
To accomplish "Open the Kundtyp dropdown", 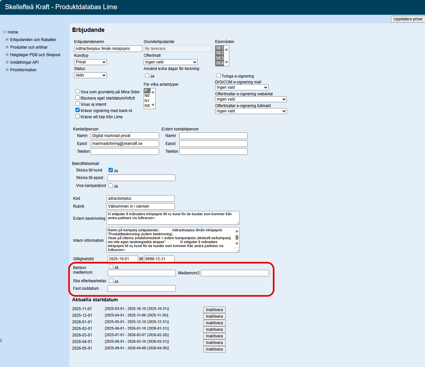I will (91, 62).
